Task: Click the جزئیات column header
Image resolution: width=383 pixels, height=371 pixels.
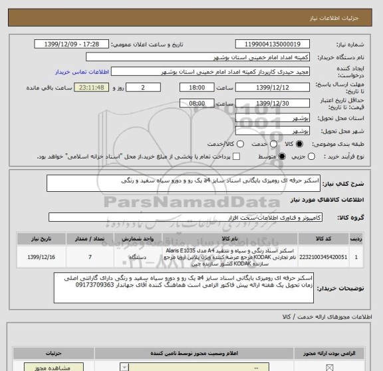Action: click(54, 353)
